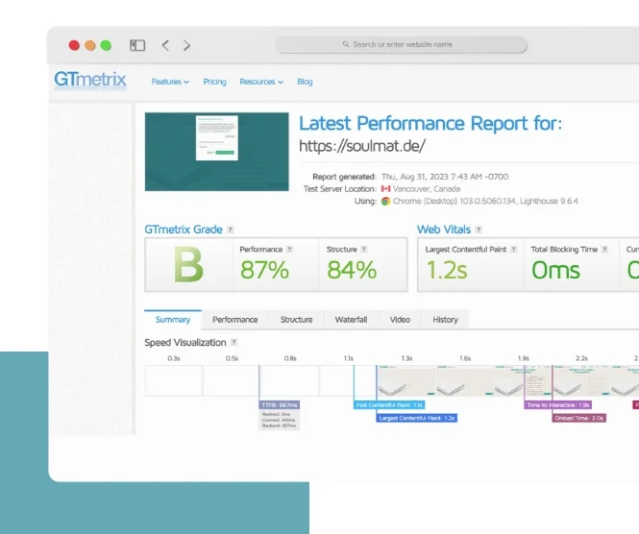Click the red close window dot
Image resolution: width=639 pixels, height=534 pixels.
pos(74,45)
